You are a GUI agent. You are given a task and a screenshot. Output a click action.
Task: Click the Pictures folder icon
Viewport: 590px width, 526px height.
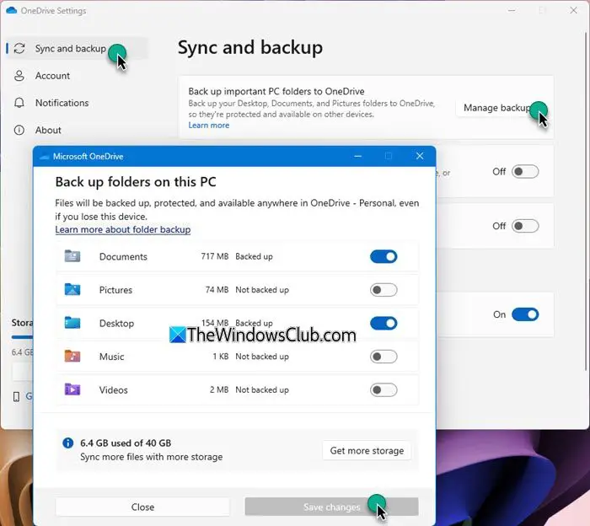72,289
